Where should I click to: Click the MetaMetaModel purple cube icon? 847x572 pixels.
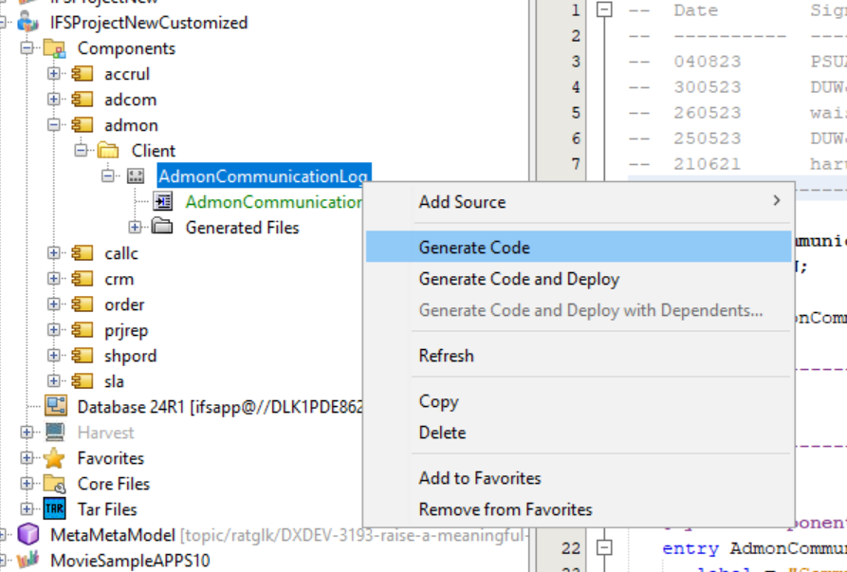click(28, 535)
